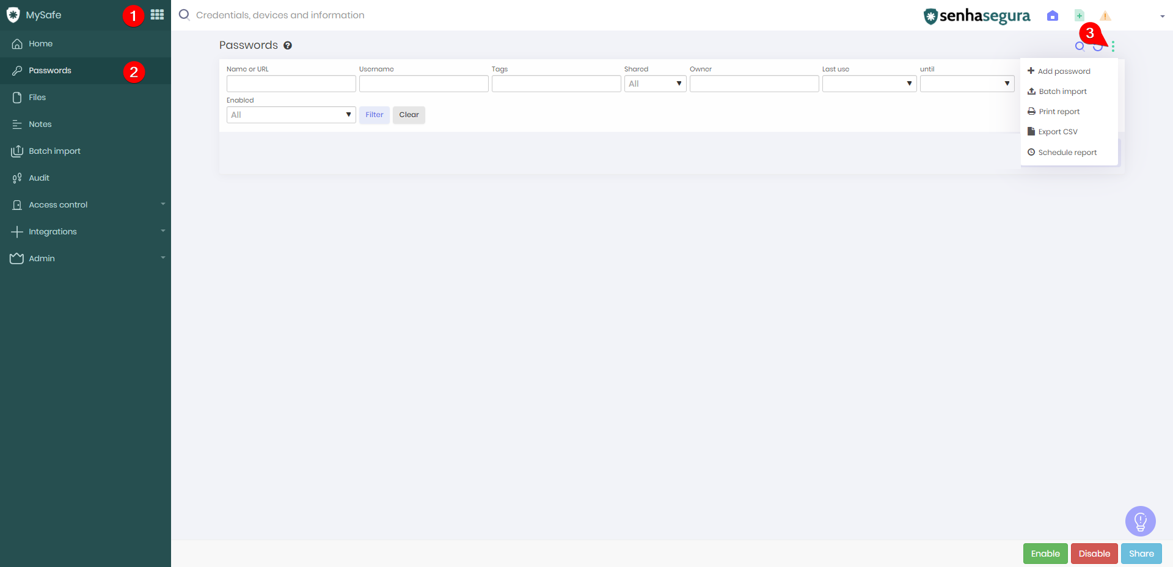This screenshot has width=1173, height=567.
Task: Open Notes in the sidebar
Action: (x=86, y=125)
